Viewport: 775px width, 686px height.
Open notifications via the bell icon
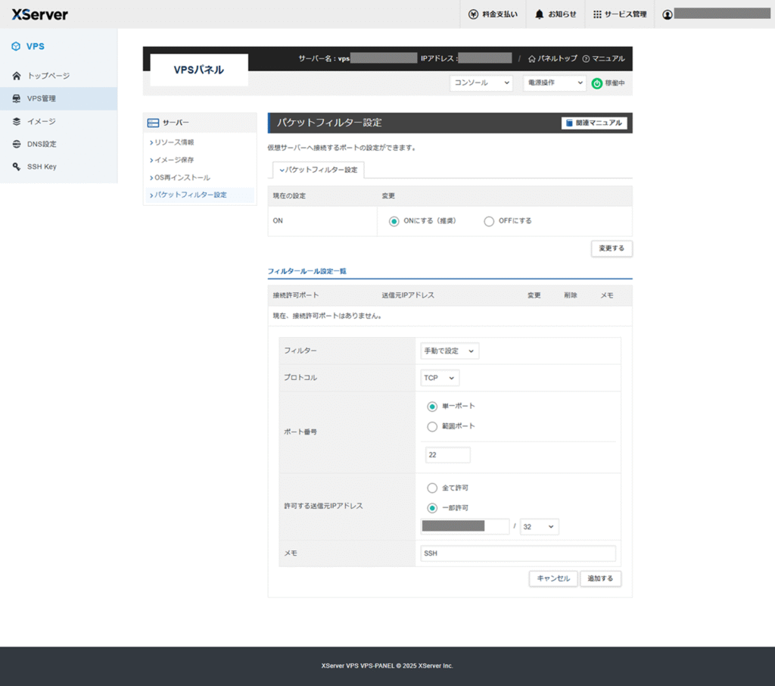(x=540, y=14)
